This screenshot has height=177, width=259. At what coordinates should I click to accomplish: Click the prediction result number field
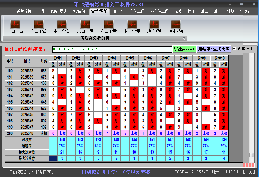pos(112,49)
